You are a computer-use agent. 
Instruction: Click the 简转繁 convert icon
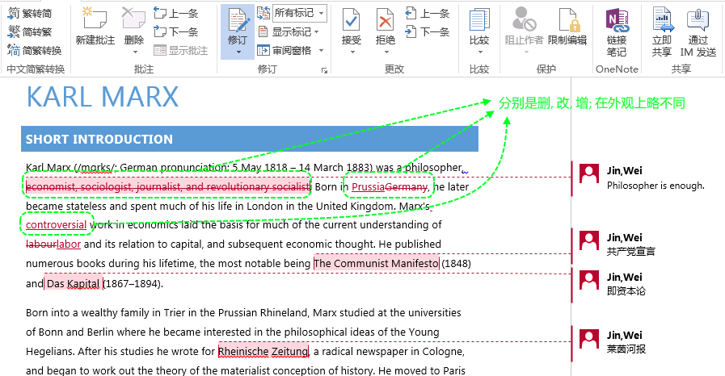(x=14, y=31)
